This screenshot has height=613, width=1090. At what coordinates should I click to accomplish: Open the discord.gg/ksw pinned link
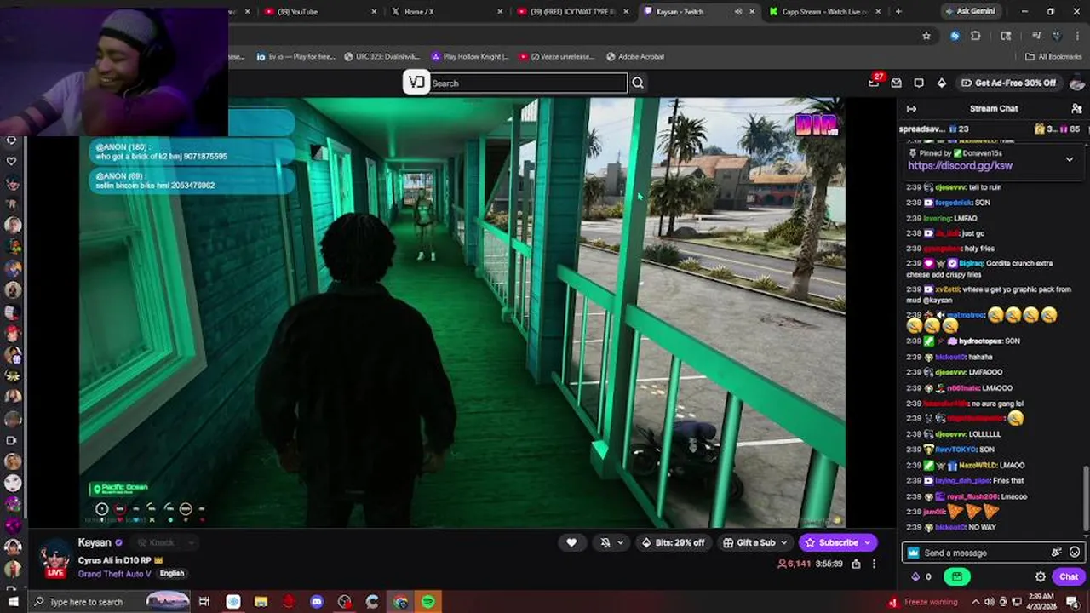pos(960,166)
